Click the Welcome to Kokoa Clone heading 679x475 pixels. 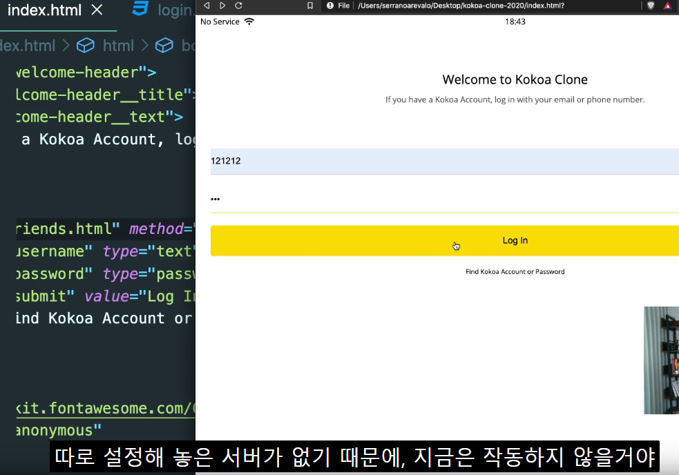click(515, 79)
